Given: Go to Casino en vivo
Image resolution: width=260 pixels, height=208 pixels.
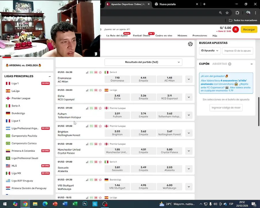Looking at the screenshot, I should [x=164, y=36].
